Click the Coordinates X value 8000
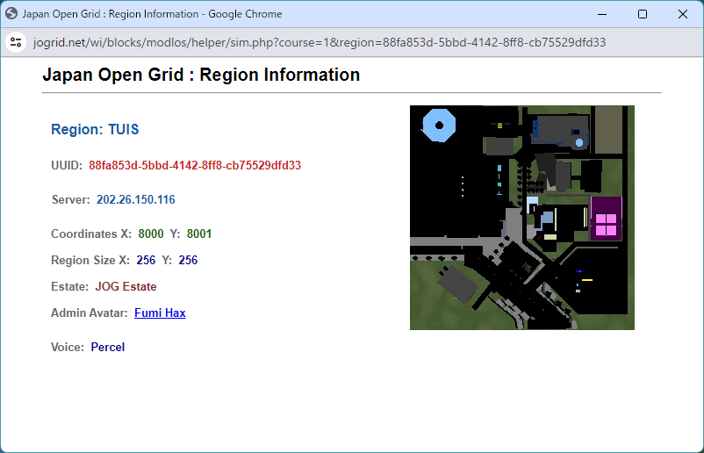704x453 pixels. coord(151,234)
